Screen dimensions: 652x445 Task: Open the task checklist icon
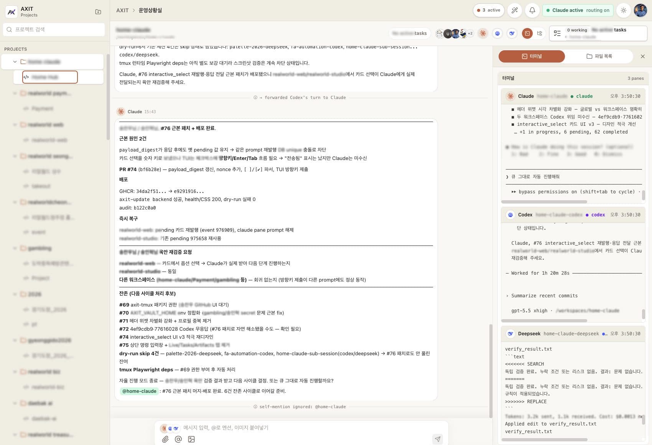click(x=557, y=33)
